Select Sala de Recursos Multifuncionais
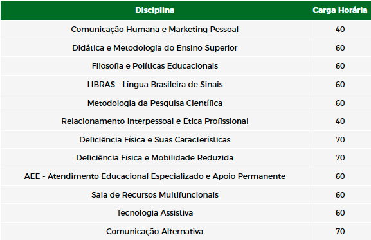Screen dimensions: 371x240 pos(155,195)
